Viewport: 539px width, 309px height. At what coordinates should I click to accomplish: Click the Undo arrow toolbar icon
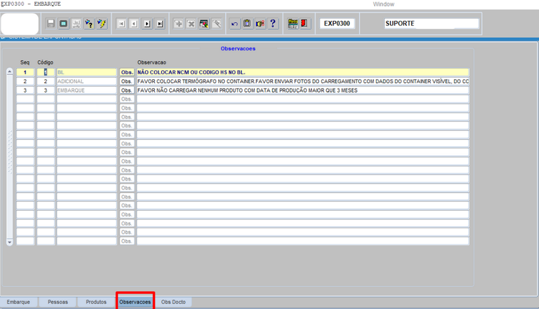pos(235,23)
